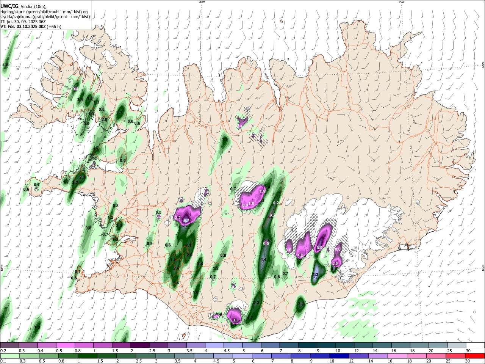485x364 pixels.
Task: Click the dark green swatch at 1 in the rain scale
Action: (87, 356)
